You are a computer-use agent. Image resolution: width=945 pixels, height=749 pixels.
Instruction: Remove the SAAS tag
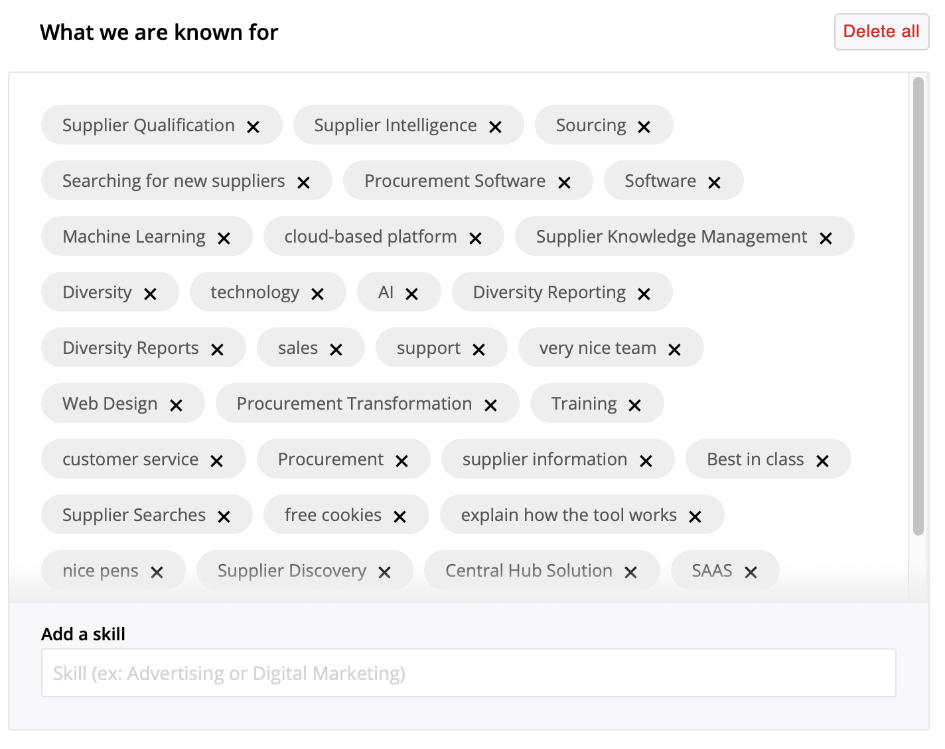tap(751, 572)
